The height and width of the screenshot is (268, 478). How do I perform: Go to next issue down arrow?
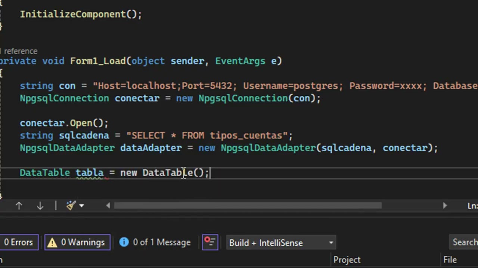coord(40,205)
